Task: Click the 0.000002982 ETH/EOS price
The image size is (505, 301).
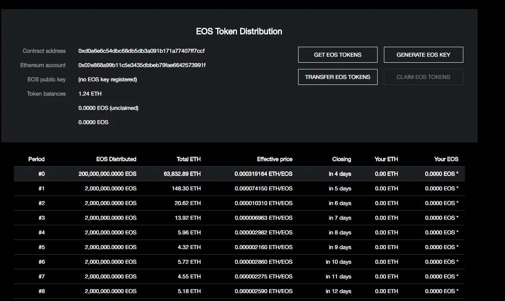Action: tap(264, 232)
